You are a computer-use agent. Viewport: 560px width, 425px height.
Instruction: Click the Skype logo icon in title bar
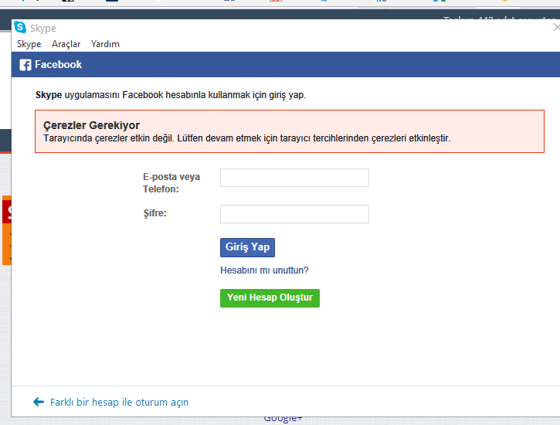[x=20, y=27]
